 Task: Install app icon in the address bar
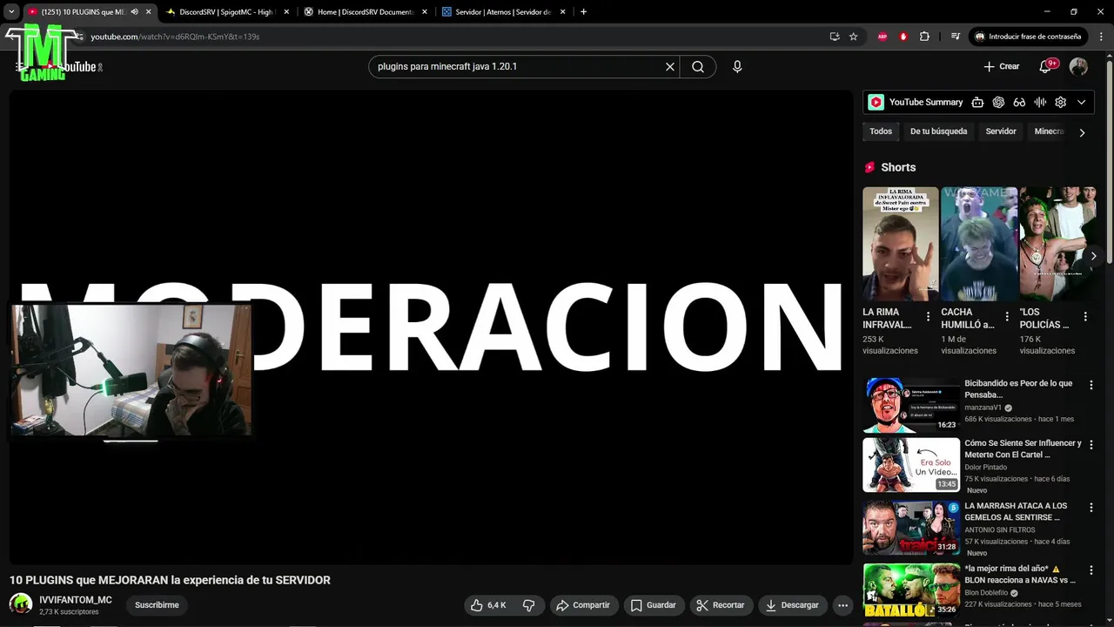835,37
